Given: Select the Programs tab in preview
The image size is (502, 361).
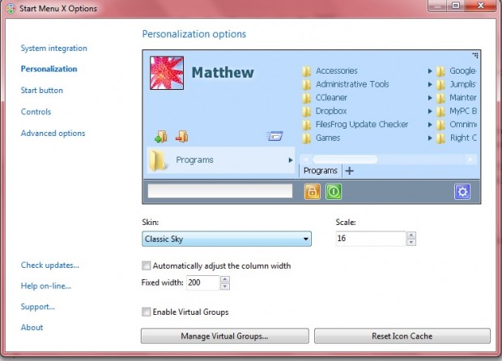Looking at the screenshot, I should pyautogui.click(x=321, y=171).
